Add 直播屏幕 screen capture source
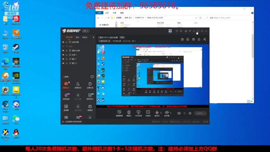270x152 pixels. click(119, 113)
